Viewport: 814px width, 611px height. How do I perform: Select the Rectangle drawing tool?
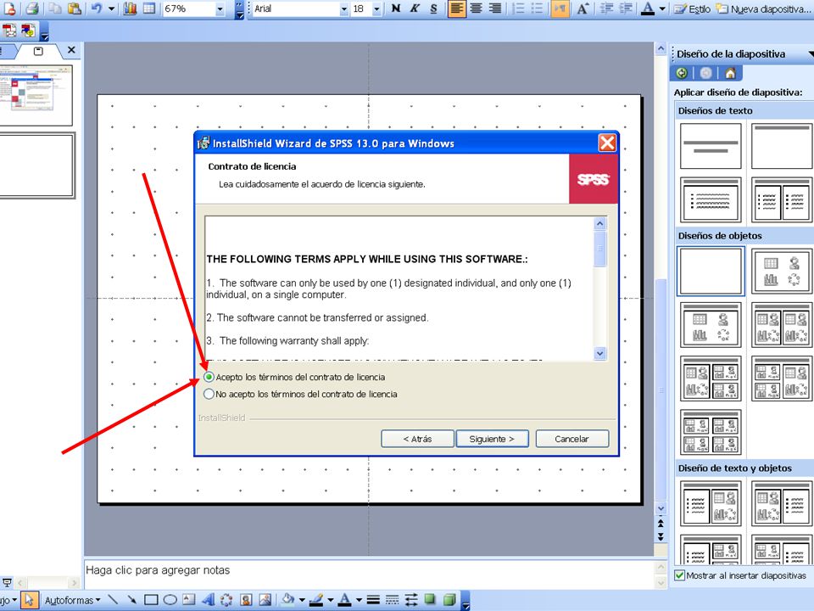pyautogui.click(x=151, y=600)
